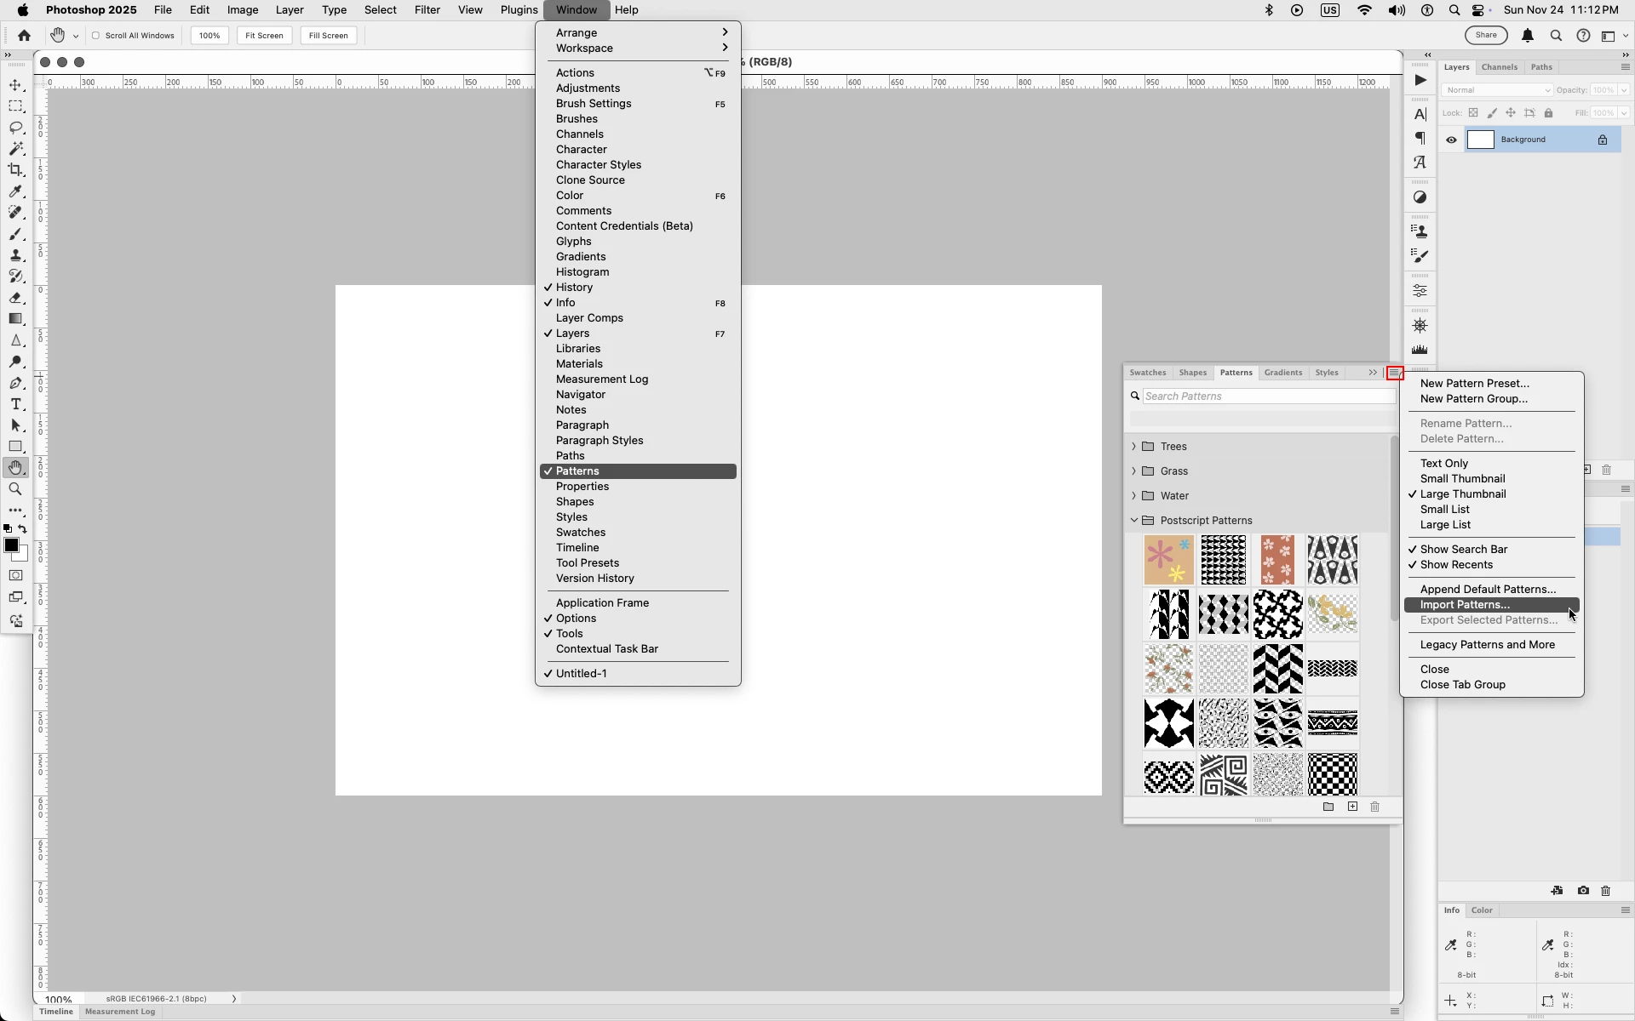Select the Lasso tool
Image resolution: width=1635 pixels, height=1021 pixels.
16,128
